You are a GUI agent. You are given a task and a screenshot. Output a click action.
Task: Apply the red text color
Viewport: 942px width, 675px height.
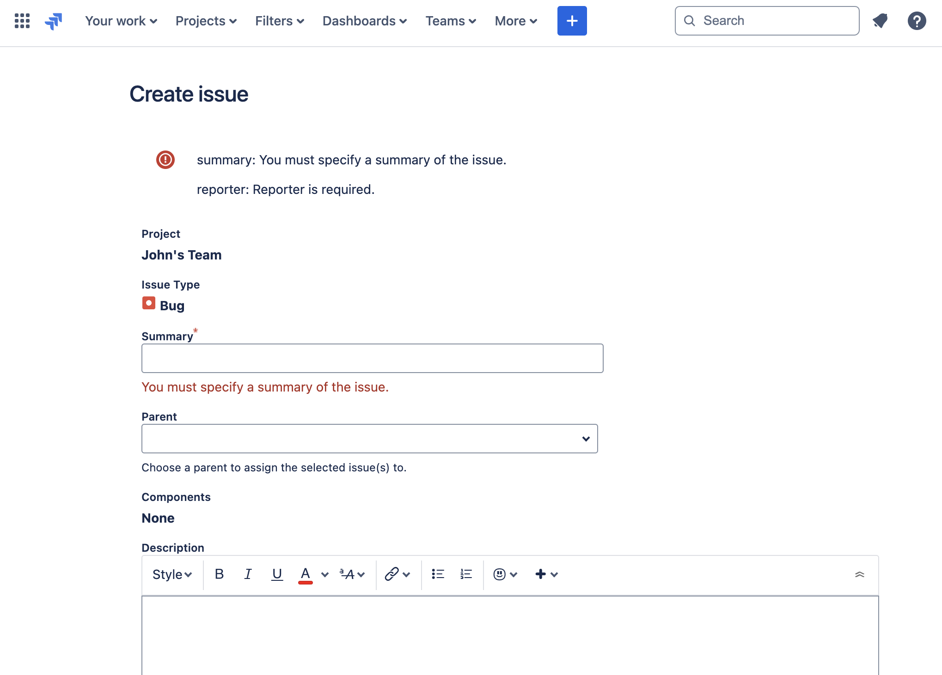pos(305,574)
